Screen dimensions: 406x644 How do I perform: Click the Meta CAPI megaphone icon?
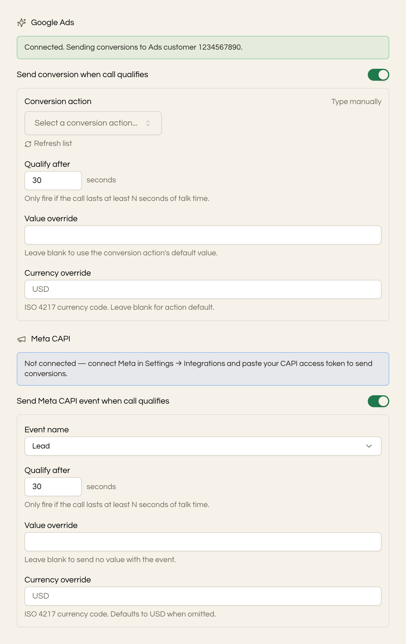[x=21, y=339]
